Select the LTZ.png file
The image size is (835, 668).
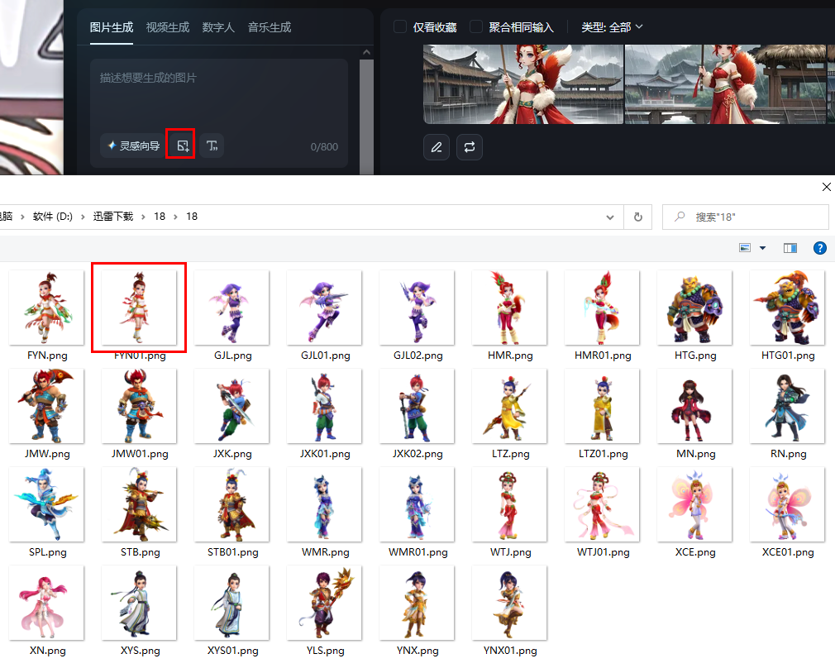point(509,414)
